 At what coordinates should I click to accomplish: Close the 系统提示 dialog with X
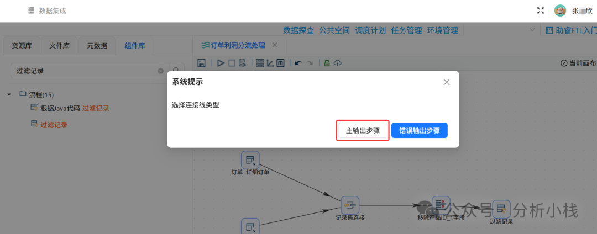(x=447, y=82)
